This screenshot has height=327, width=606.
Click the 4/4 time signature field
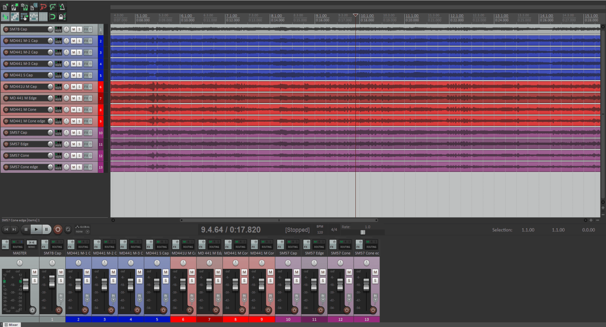click(x=334, y=229)
